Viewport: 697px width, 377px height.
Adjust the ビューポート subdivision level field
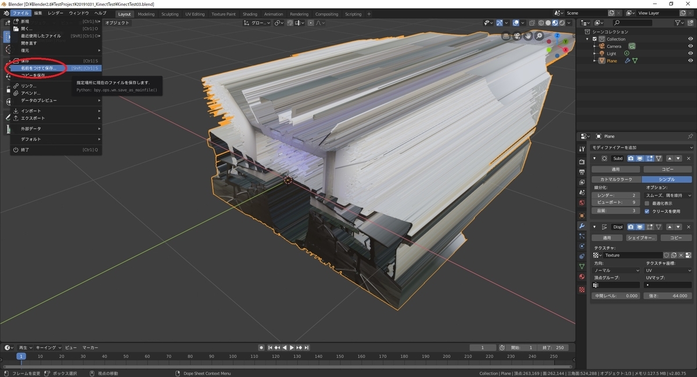click(x=617, y=203)
